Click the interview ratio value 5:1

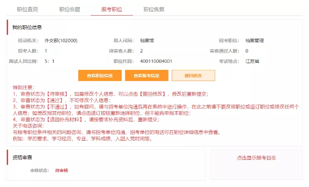49,61
